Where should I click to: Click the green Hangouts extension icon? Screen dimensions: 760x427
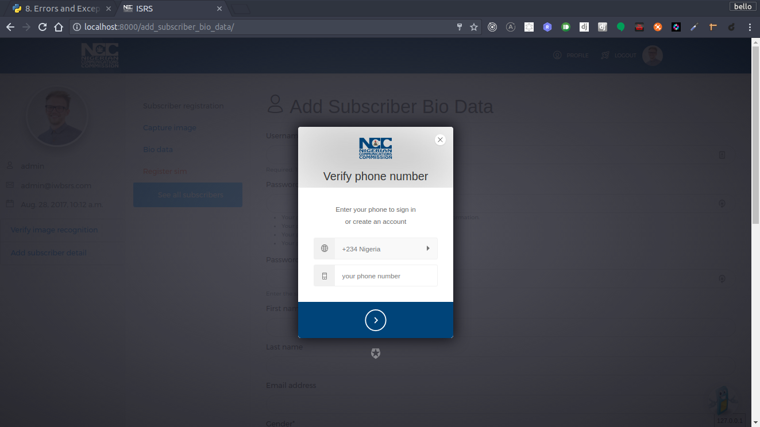(621, 27)
